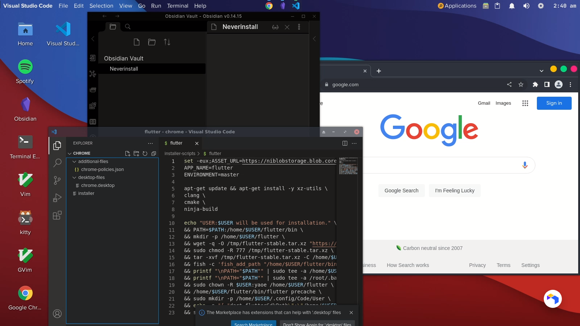Viewport: 580px width, 326px height.
Task: Open the Help menu
Action: (x=200, y=6)
